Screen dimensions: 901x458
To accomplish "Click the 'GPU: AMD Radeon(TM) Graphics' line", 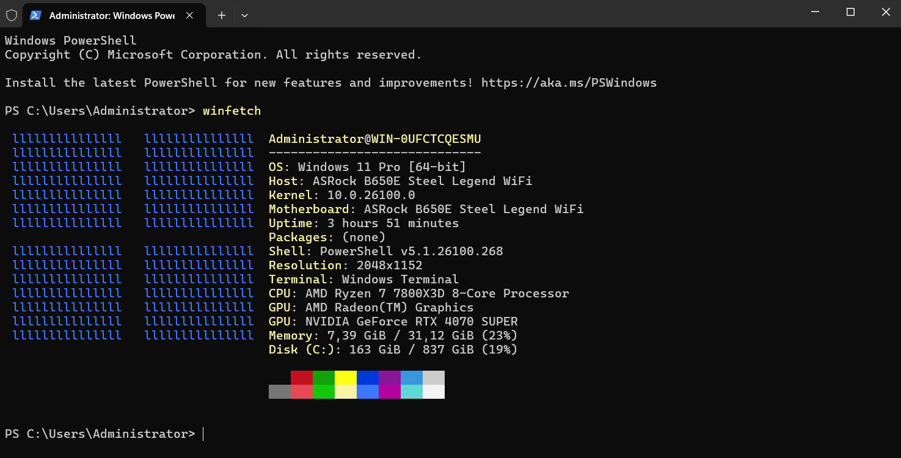I will [x=371, y=307].
